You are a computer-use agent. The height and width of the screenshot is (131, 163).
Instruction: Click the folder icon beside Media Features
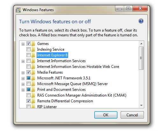(33, 72)
